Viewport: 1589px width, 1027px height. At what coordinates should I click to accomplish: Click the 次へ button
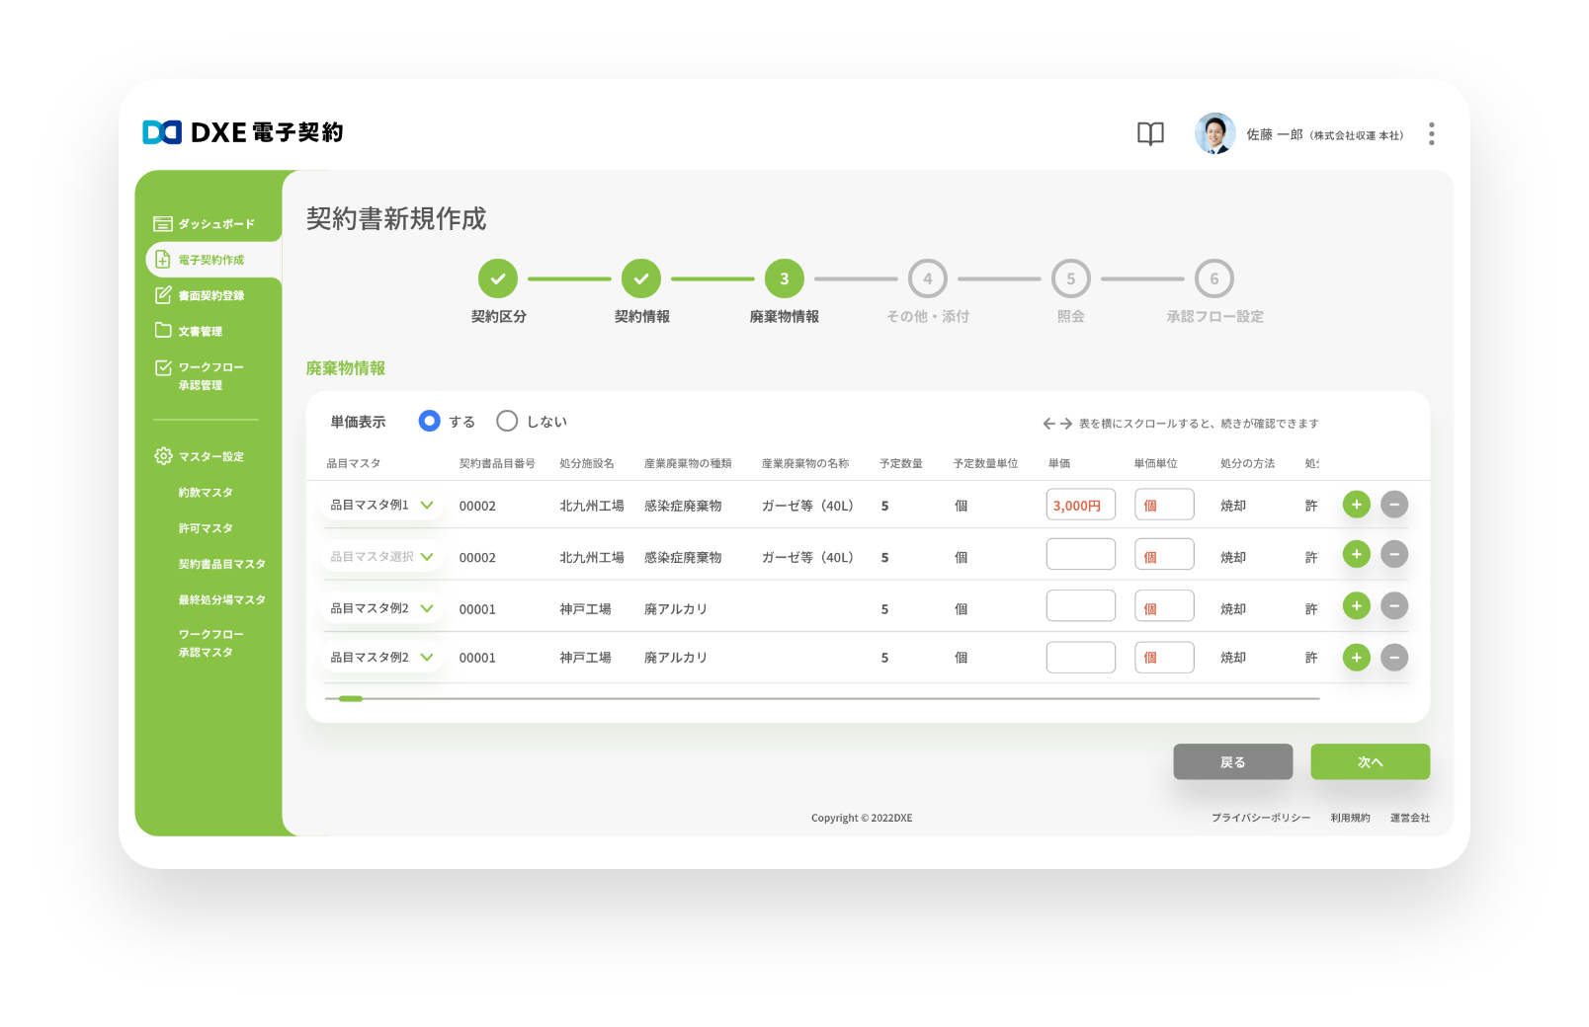coord(1370,761)
